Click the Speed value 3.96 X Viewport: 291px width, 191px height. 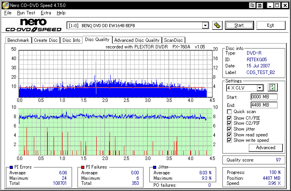(x=274, y=183)
